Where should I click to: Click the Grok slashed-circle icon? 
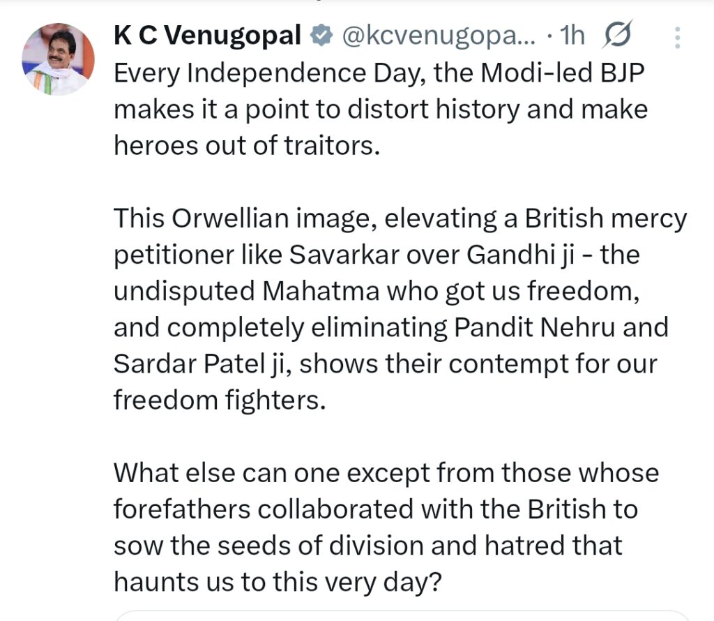(x=616, y=36)
